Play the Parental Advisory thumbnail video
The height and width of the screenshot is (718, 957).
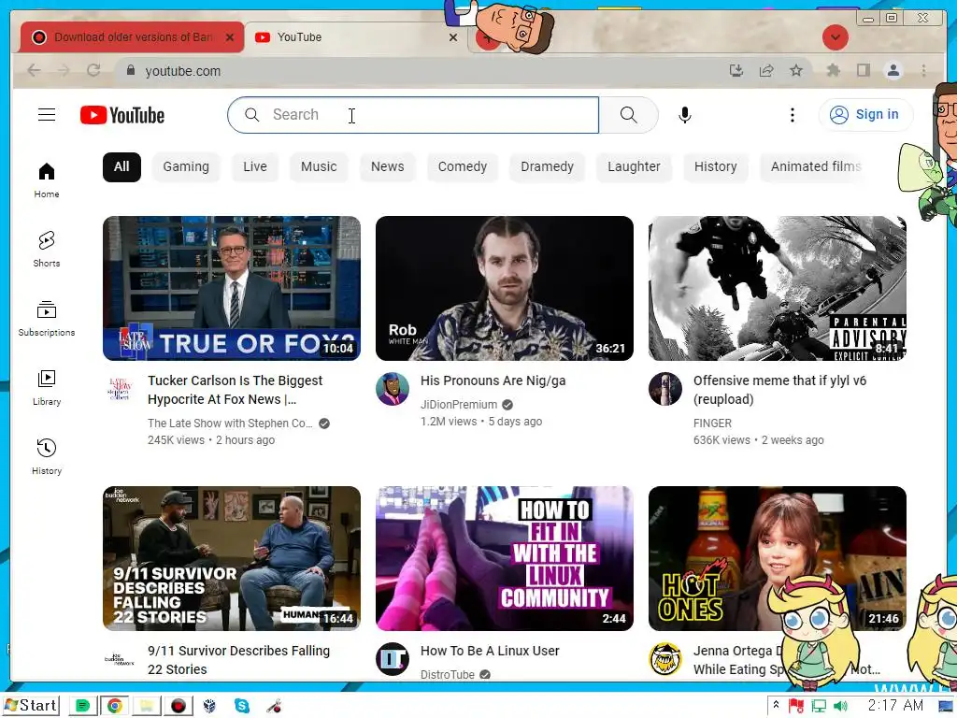777,288
